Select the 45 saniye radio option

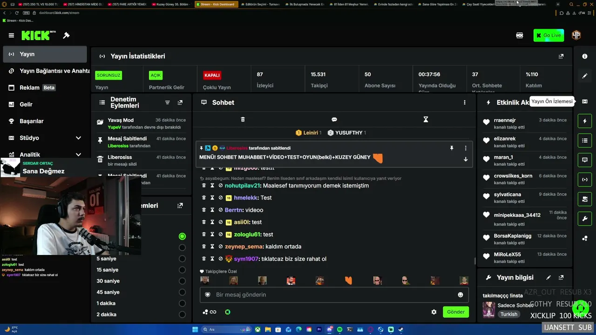click(x=182, y=292)
